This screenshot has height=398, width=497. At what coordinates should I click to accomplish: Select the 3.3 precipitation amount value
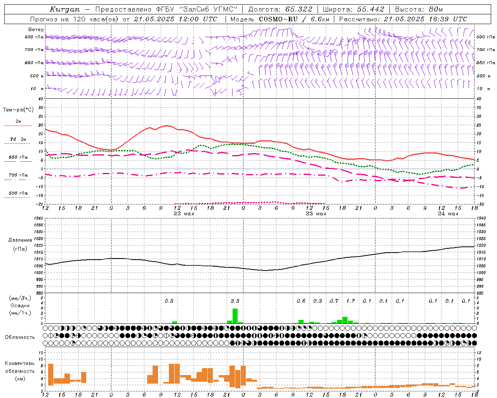tap(235, 301)
